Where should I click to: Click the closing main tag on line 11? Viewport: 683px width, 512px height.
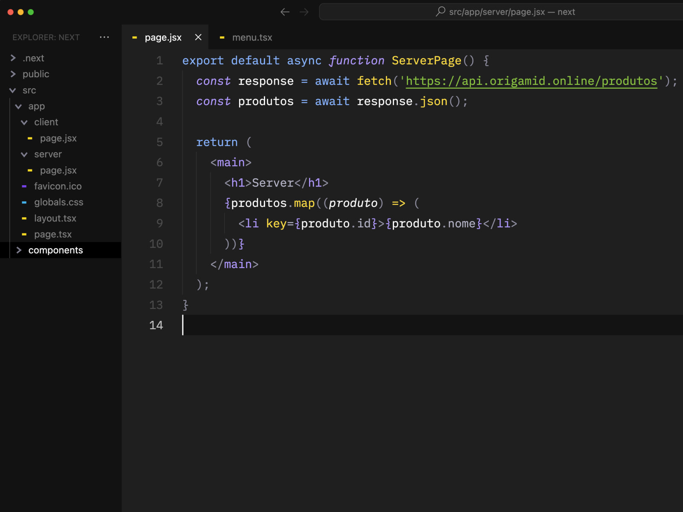click(x=234, y=264)
